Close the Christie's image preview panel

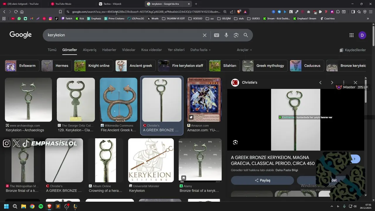(x=355, y=83)
